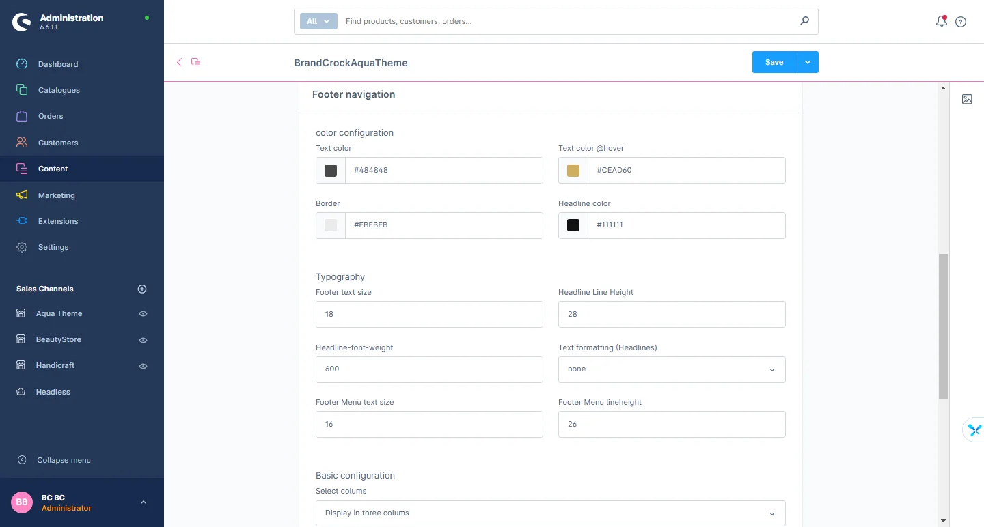
Task: Click the Footer text size field
Action: 429,315
